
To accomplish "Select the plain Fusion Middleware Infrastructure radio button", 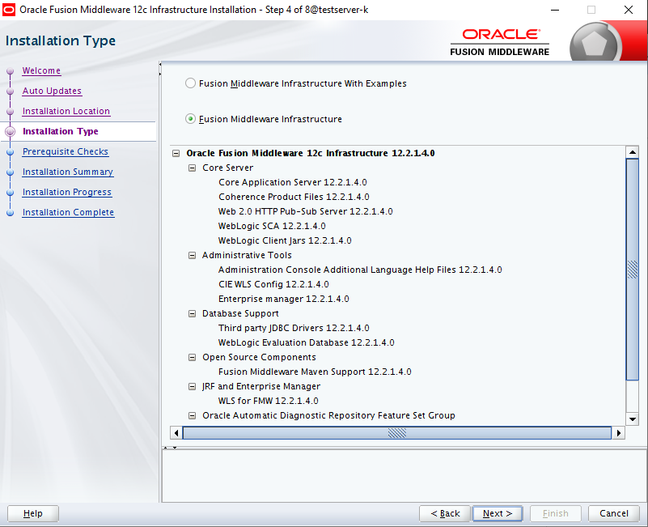I will click(190, 119).
